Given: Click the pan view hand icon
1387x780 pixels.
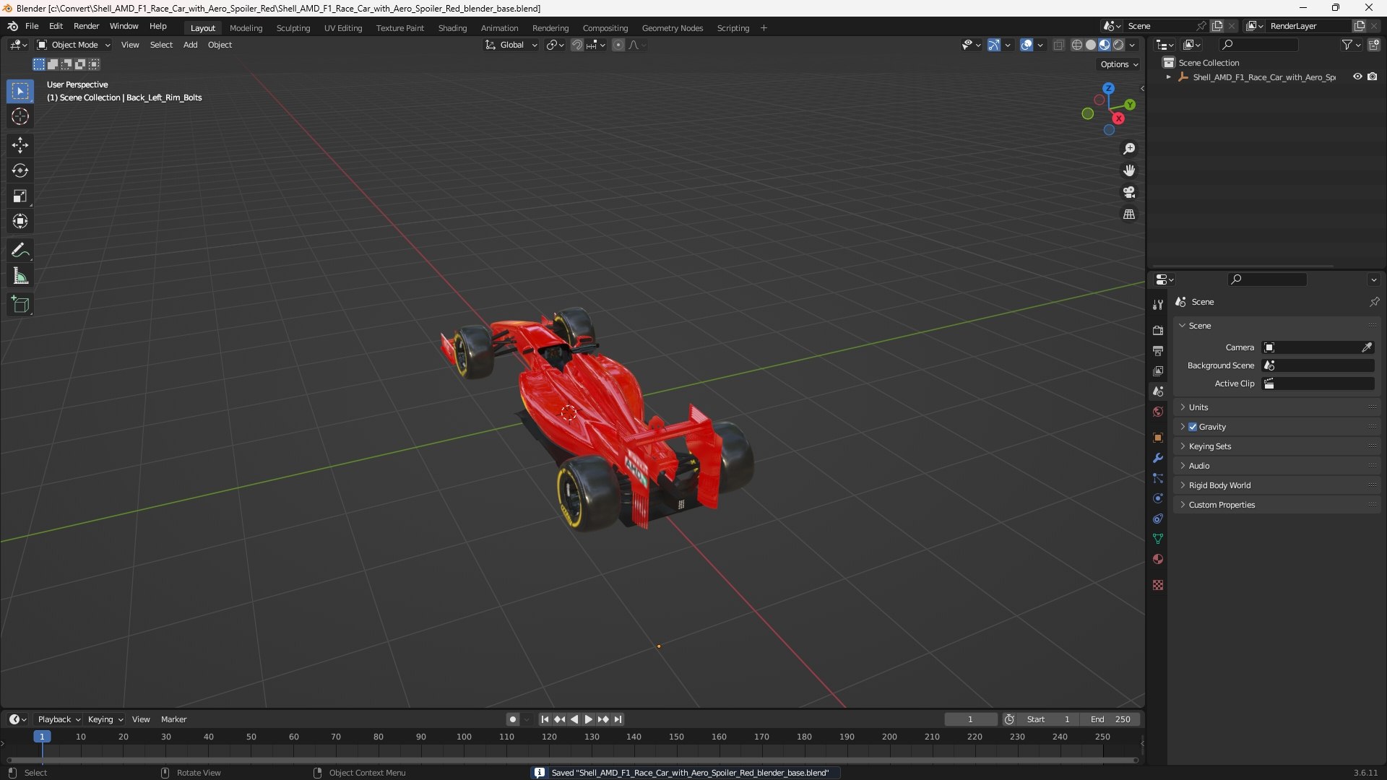Looking at the screenshot, I should coord(1129,170).
